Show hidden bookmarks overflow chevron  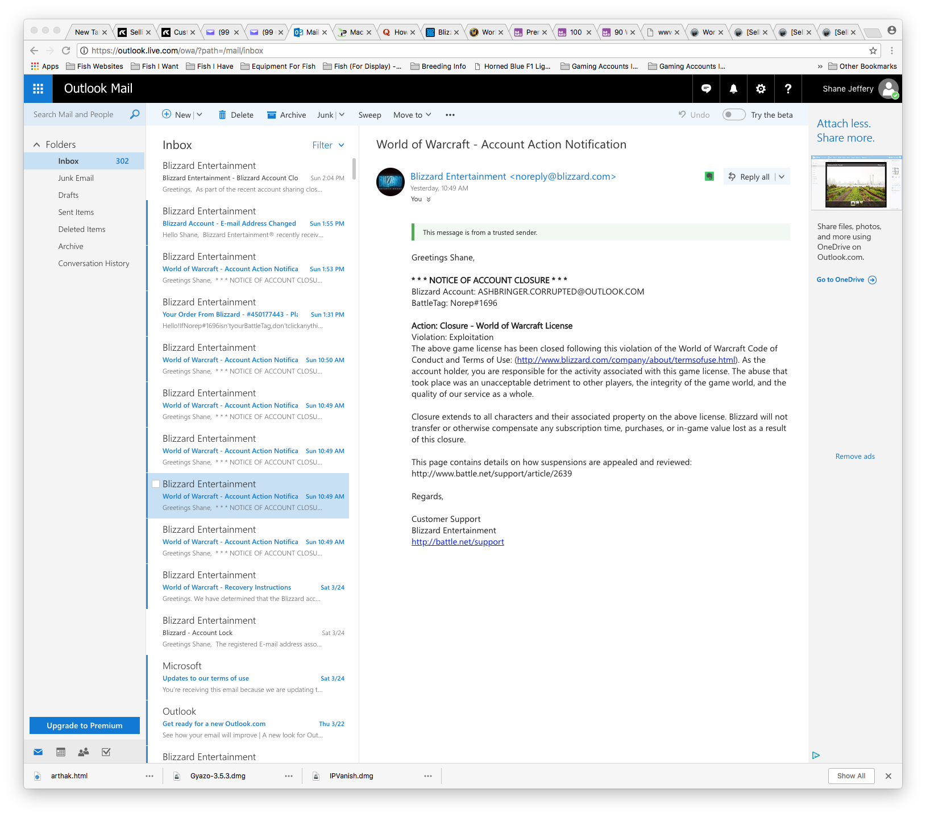coord(820,67)
